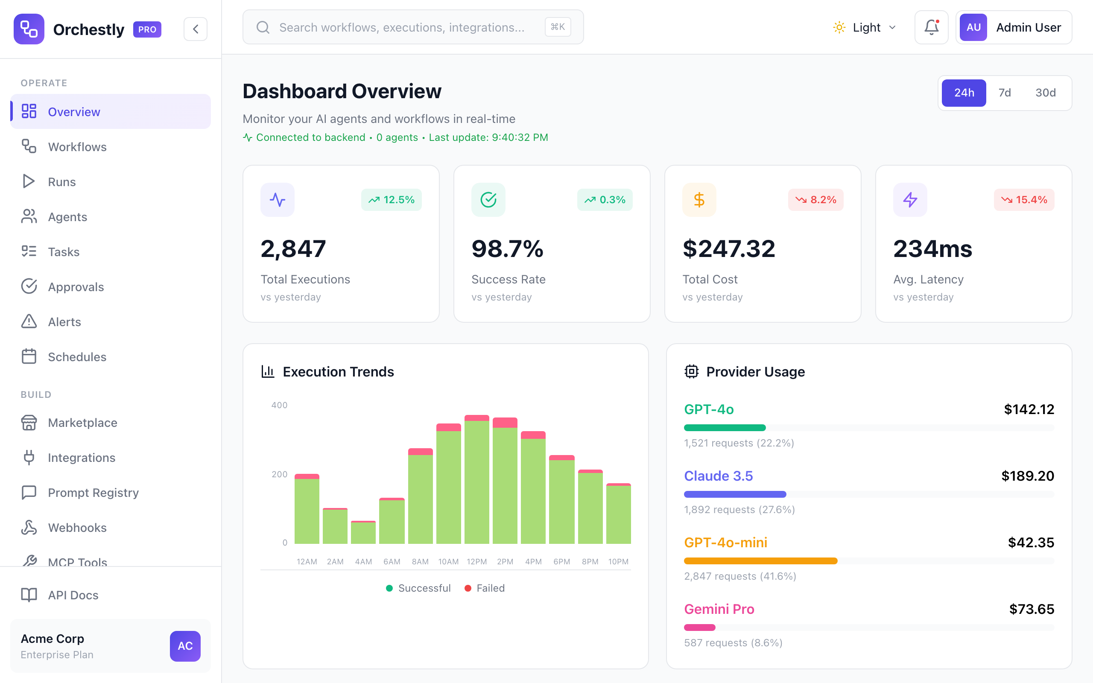Open the Runs play icon
Viewport: 1093px width, 683px height.
coord(29,181)
